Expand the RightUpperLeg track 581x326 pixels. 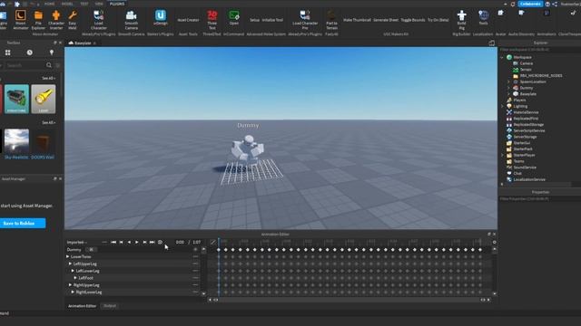(x=71, y=285)
